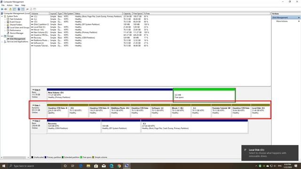This screenshot has height=169, width=301.
Task: Select the Movie-1 (K:) volume row
Action: click(90, 30)
